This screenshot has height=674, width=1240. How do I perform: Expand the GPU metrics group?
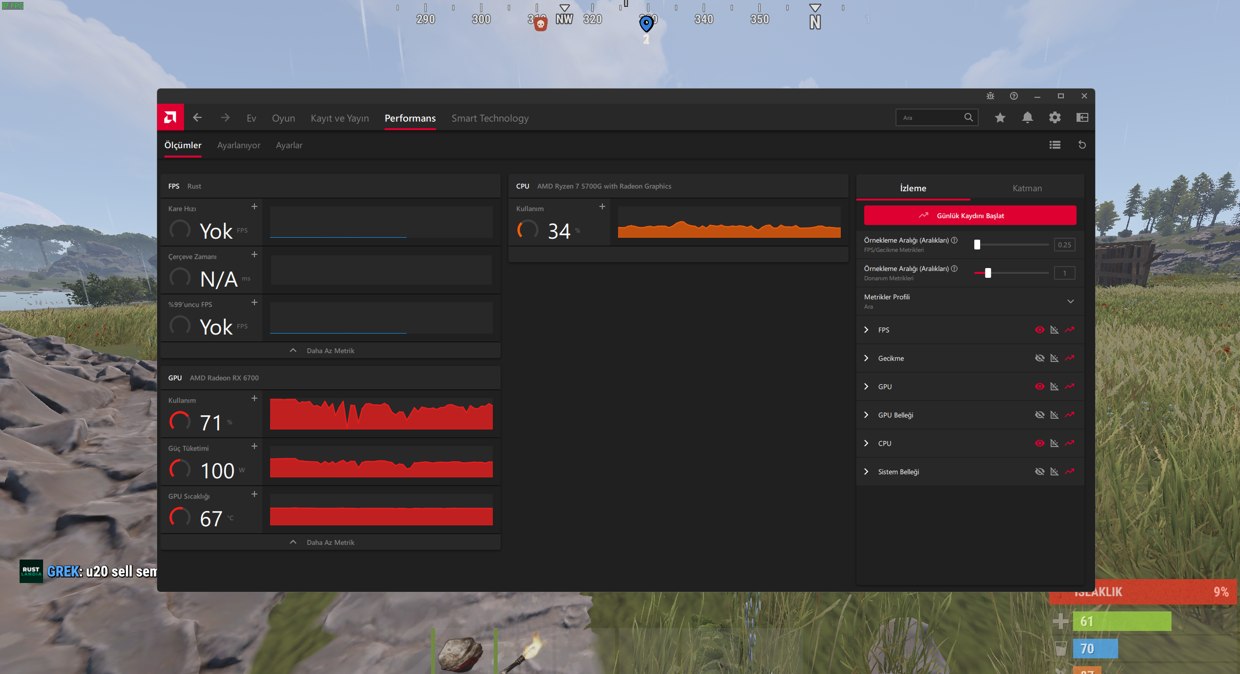point(867,387)
